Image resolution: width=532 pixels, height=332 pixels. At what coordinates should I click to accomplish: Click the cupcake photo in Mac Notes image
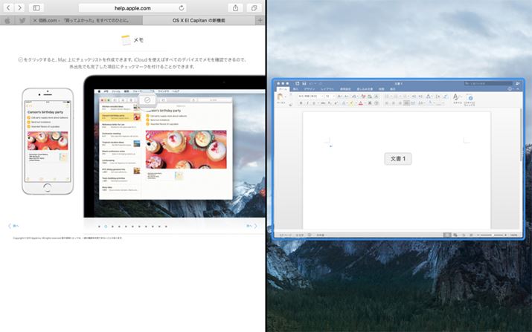point(186,149)
